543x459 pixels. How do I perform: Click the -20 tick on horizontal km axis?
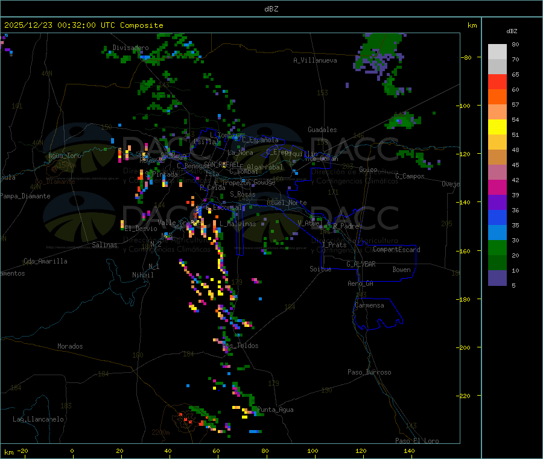[x=23, y=451]
